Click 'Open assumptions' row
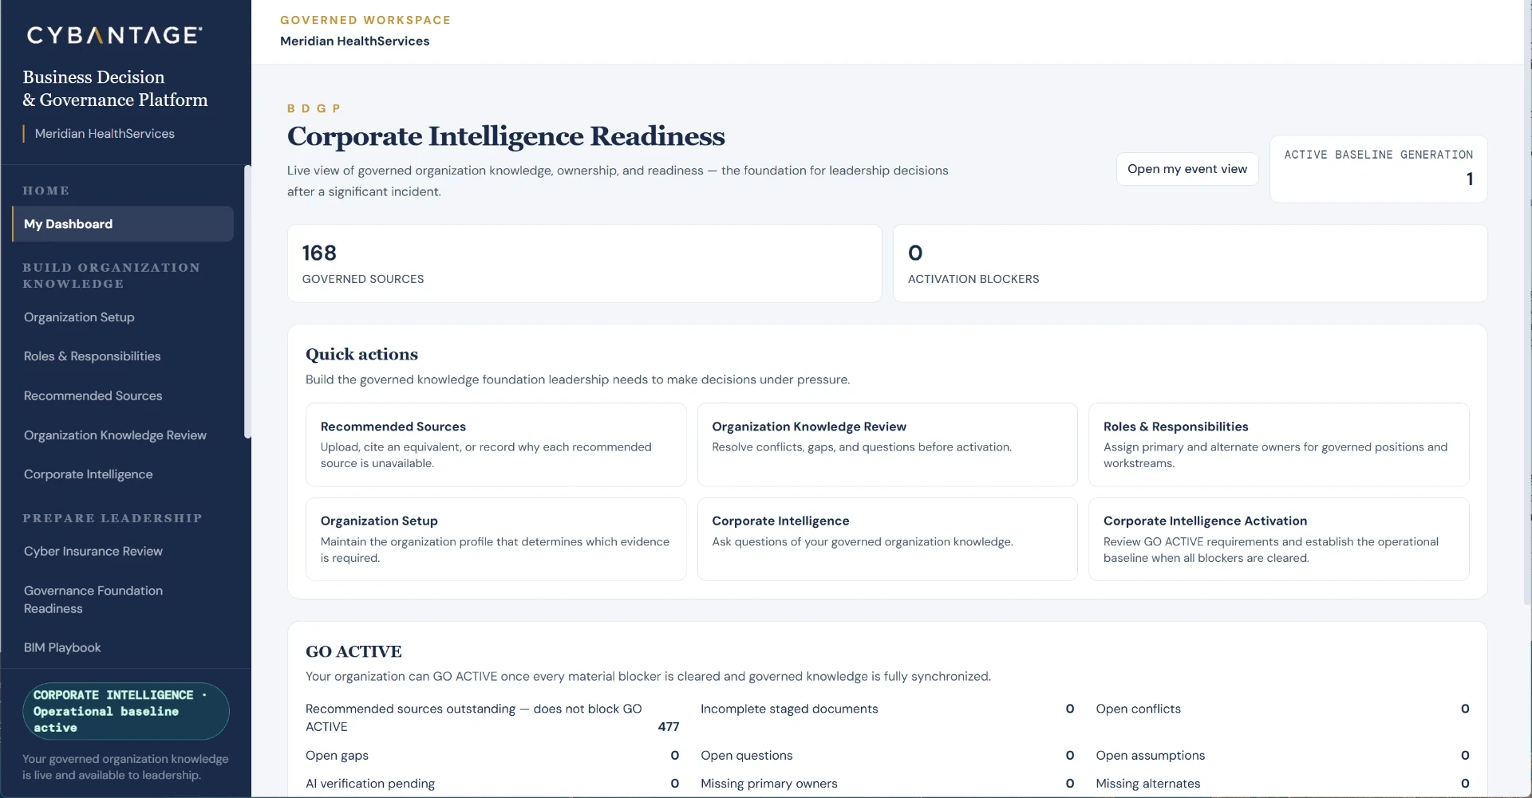This screenshot has width=1532, height=798. pos(1282,756)
